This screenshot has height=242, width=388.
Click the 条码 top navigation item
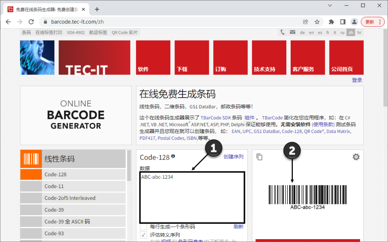(26, 32)
